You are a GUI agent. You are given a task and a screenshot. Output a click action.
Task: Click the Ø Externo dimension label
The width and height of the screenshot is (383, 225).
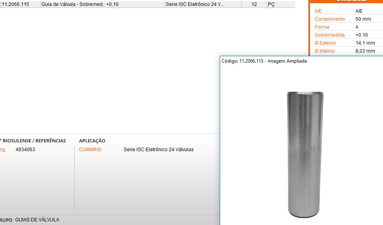(325, 43)
